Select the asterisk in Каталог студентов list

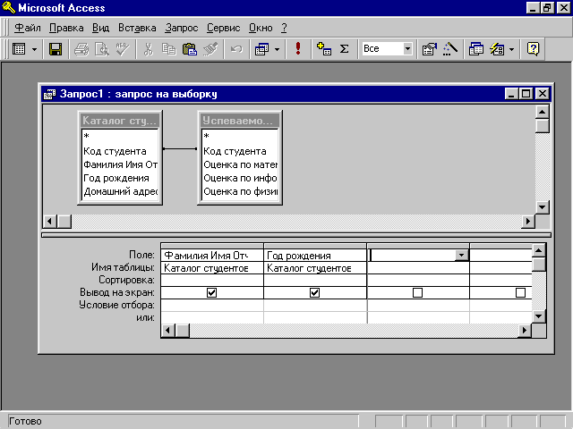click(x=86, y=137)
